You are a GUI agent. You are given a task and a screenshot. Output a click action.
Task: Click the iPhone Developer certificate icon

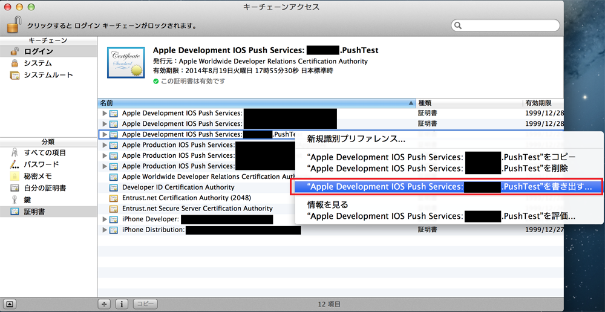[114, 219]
